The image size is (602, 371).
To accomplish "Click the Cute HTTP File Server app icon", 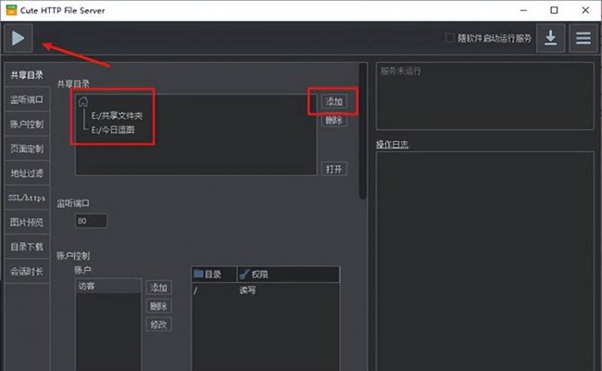I will pos(11,10).
